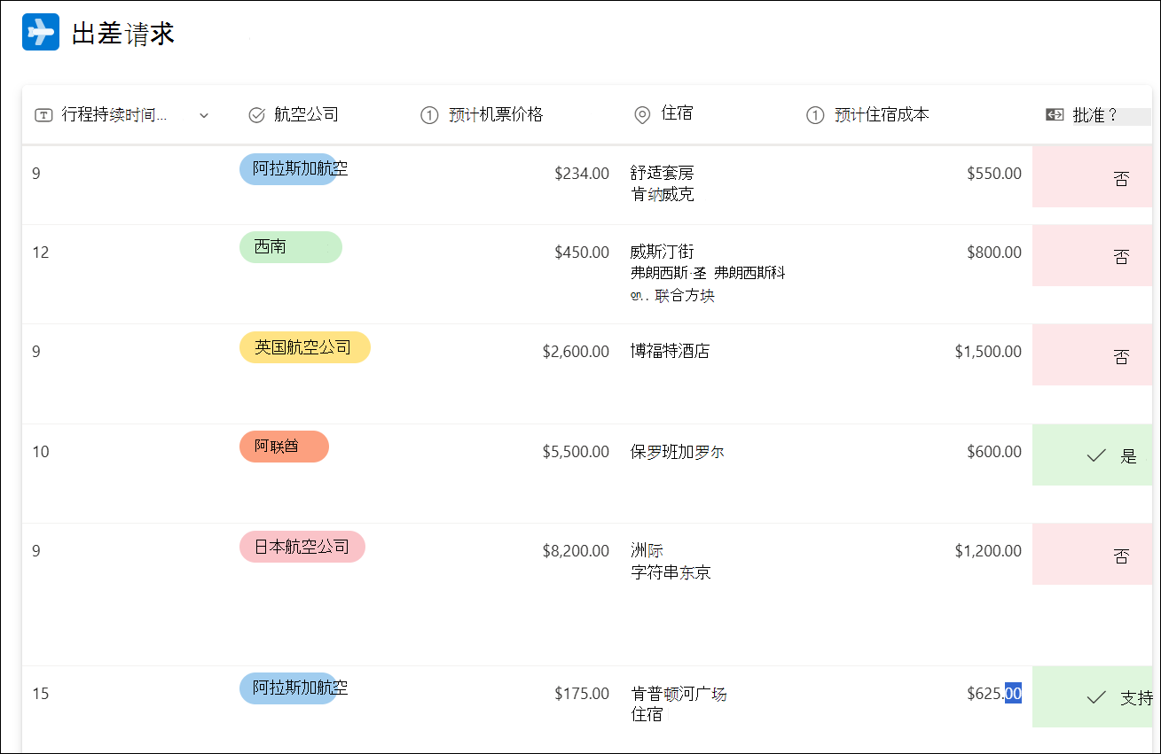
Task: Click the 肯普顿河广场 lodging cell
Action: [x=679, y=694]
